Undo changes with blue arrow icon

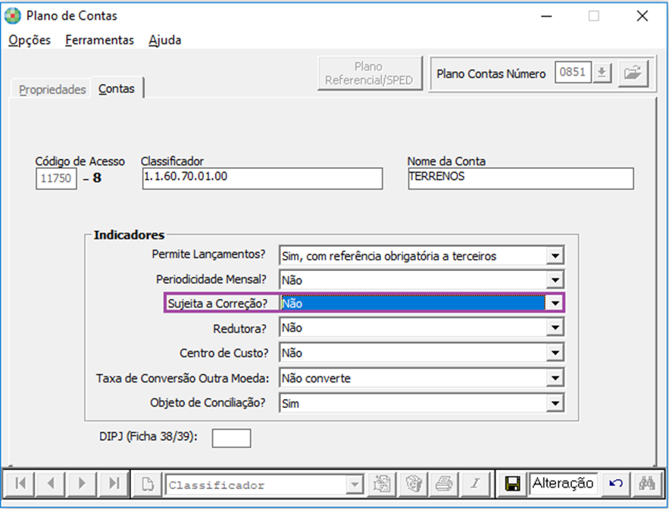click(x=616, y=485)
